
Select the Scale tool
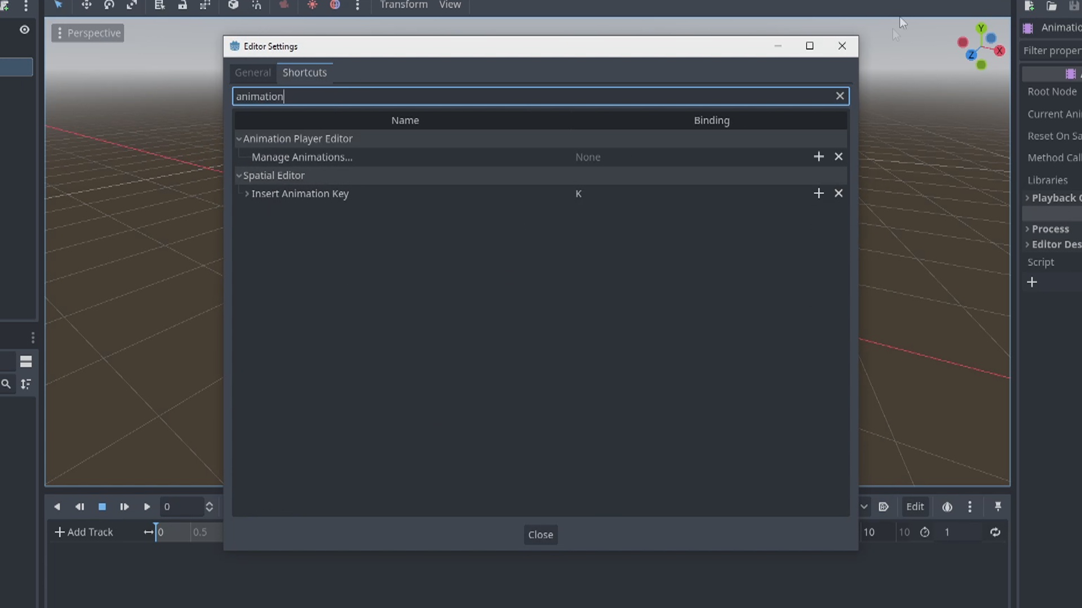pyautogui.click(x=132, y=5)
